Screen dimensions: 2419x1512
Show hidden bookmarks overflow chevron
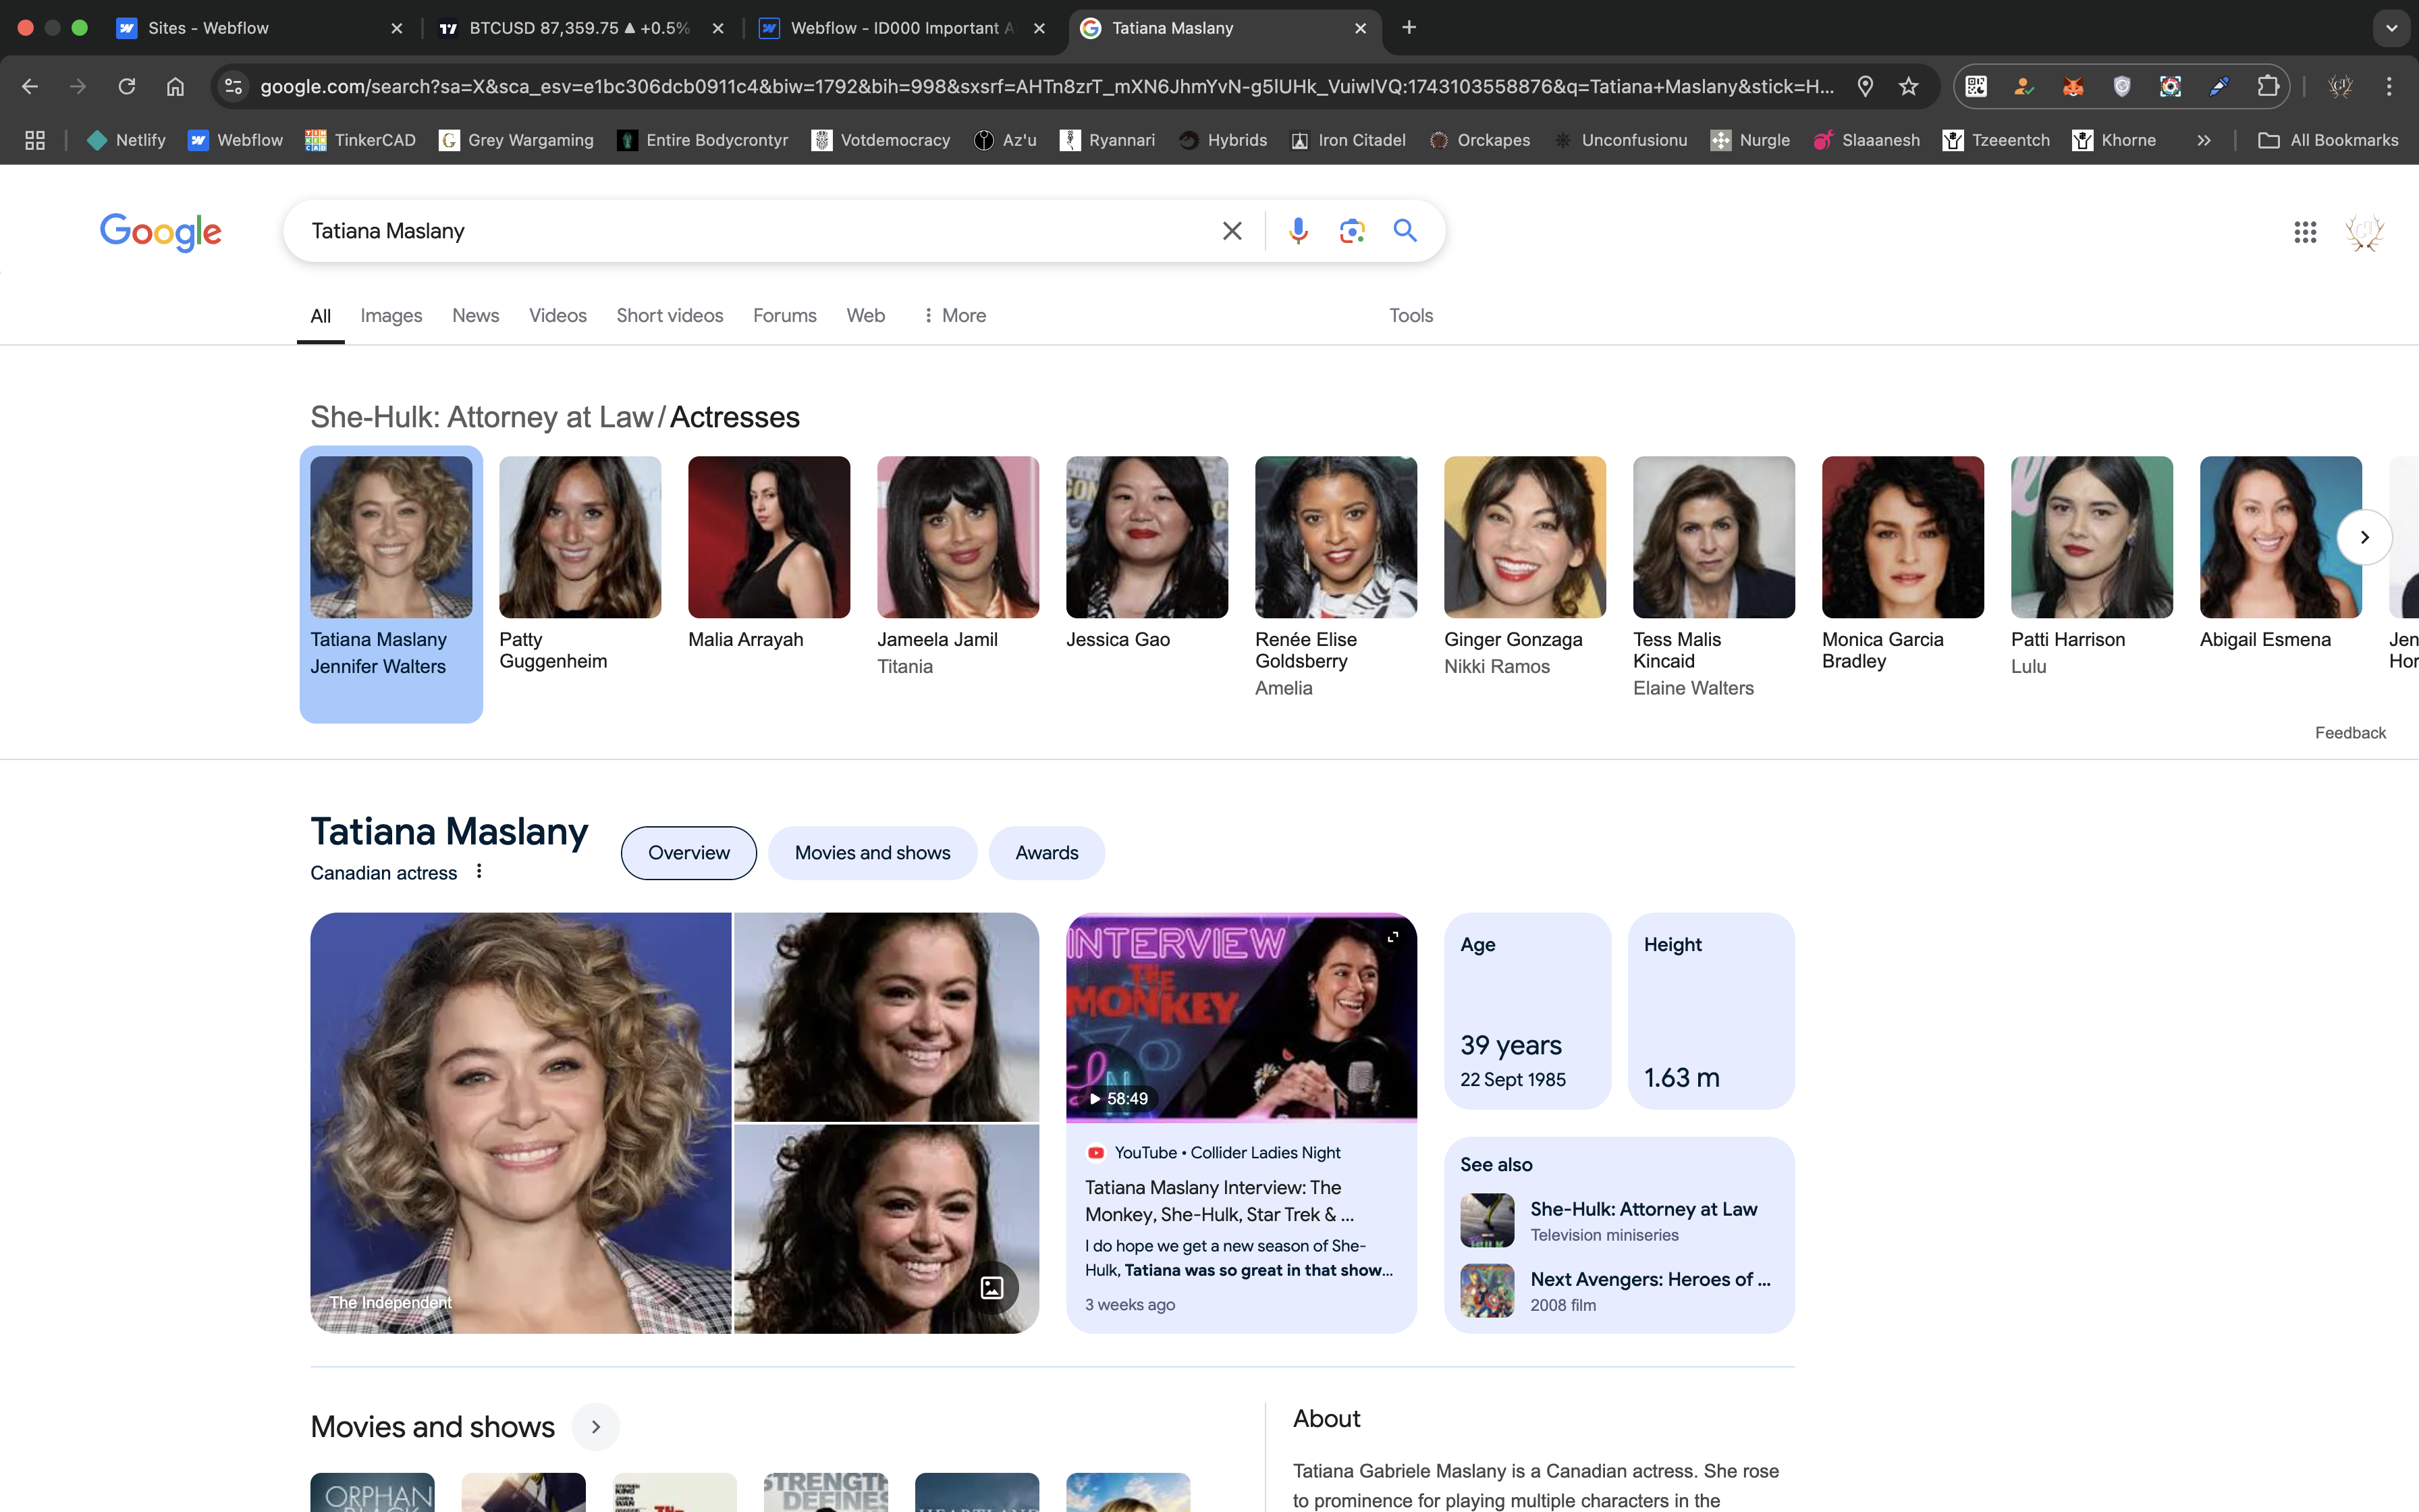(x=2203, y=141)
